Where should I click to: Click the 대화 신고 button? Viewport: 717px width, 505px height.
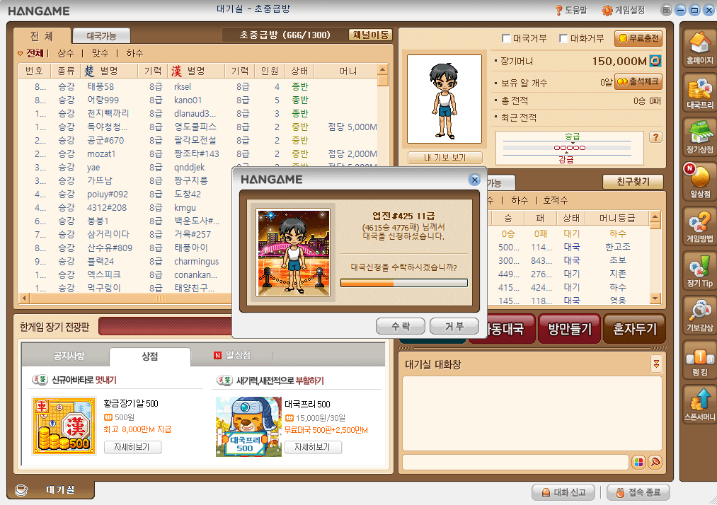[x=563, y=492]
